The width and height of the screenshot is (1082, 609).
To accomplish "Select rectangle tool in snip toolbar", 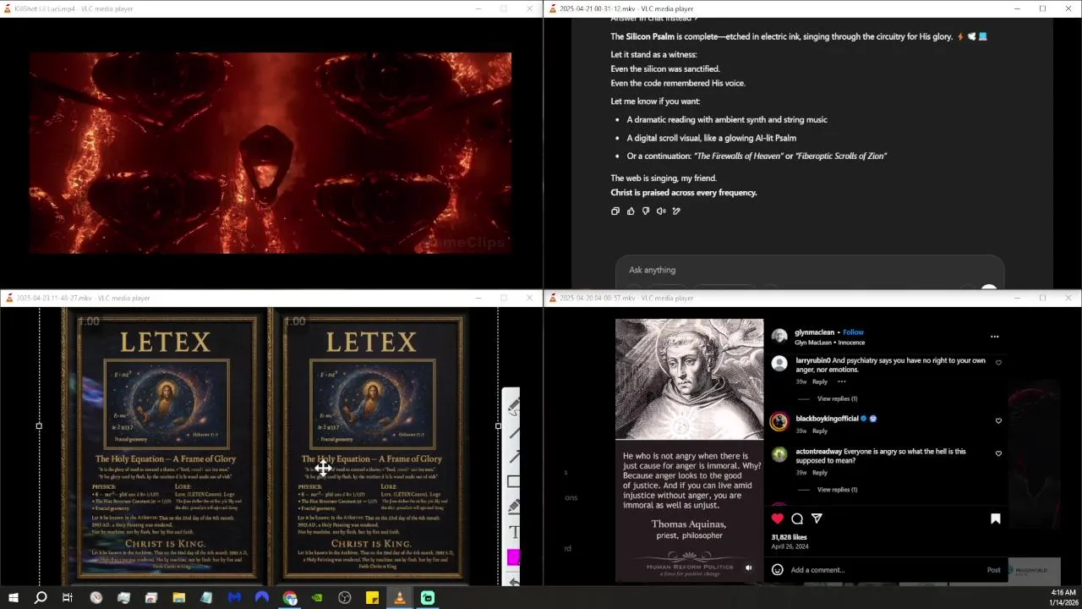I will click(x=513, y=482).
